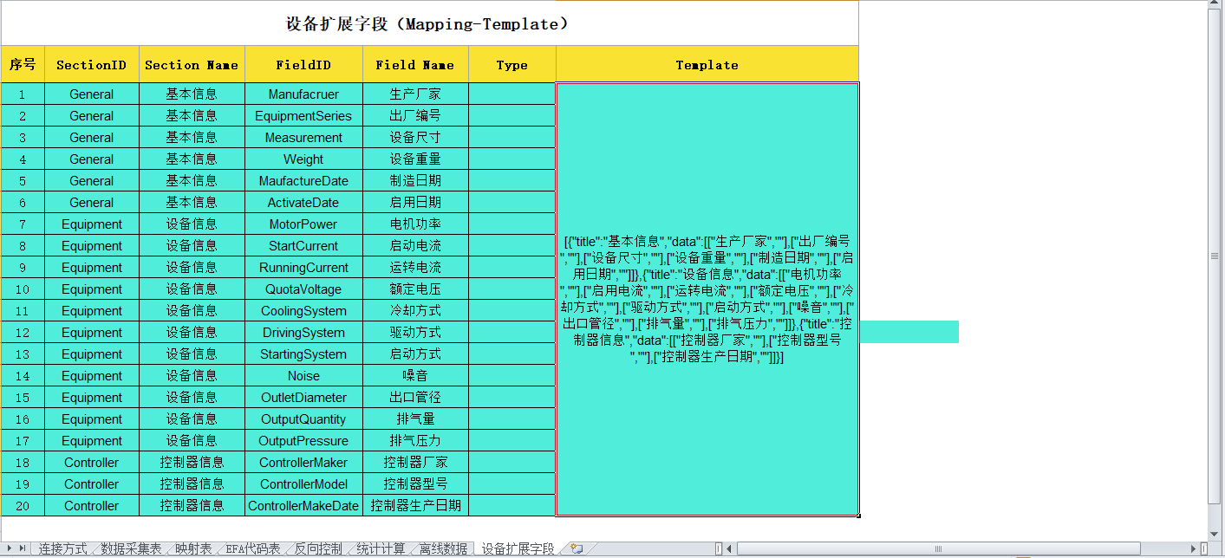Select the 离线数据 sheet tab

(443, 548)
